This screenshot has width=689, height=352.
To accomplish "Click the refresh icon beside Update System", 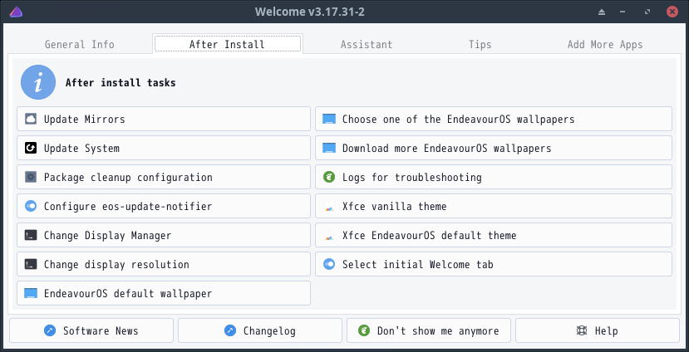I will [31, 148].
